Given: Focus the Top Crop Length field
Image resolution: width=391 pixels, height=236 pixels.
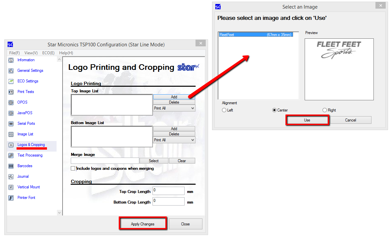Looking at the screenshot, I should (x=169, y=191).
